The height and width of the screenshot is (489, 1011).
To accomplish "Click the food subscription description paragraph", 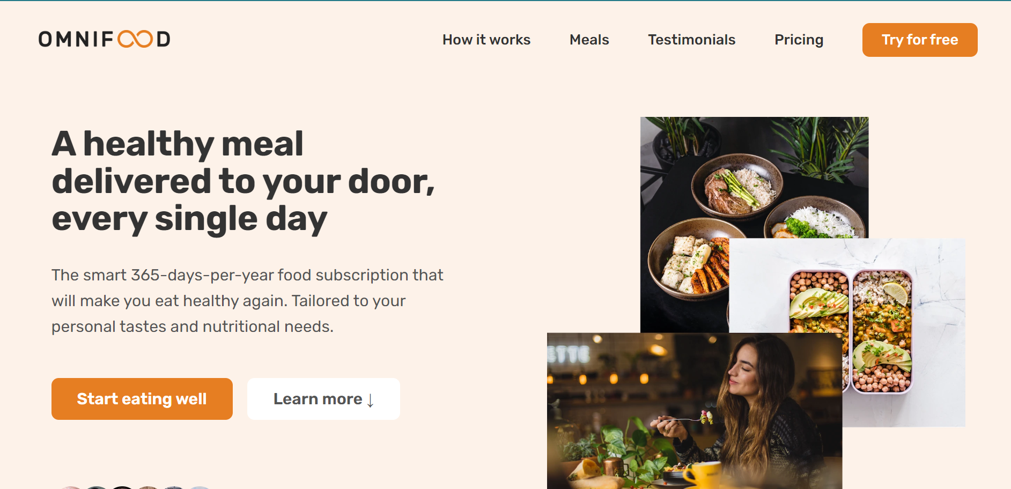I will [x=247, y=301].
